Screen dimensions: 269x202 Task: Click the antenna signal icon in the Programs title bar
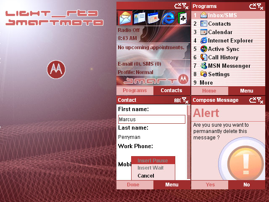pos(260,6)
